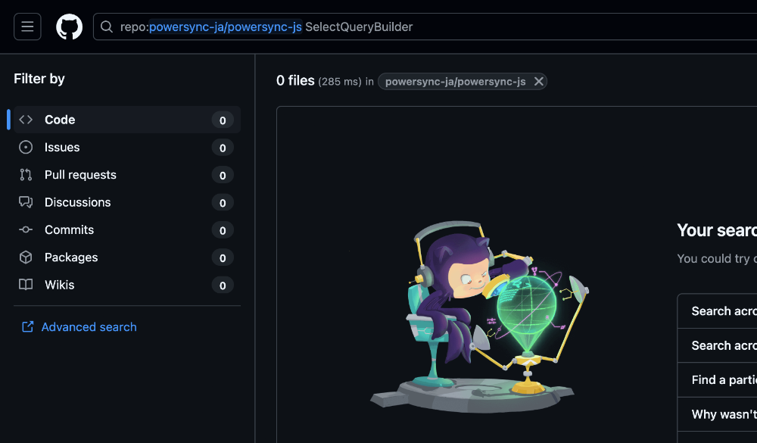Click the topmost "Search acro..." suggestion
Viewport: 757px width, 443px height.
pyautogui.click(x=723, y=311)
